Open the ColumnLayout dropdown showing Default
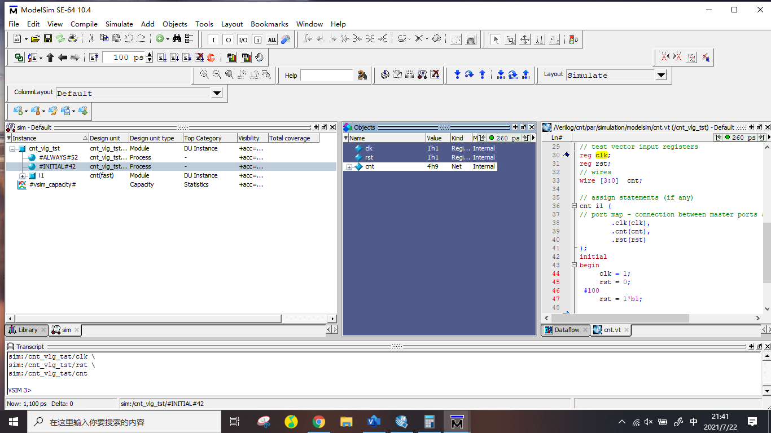This screenshot has height=433, width=771. pyautogui.click(x=217, y=94)
